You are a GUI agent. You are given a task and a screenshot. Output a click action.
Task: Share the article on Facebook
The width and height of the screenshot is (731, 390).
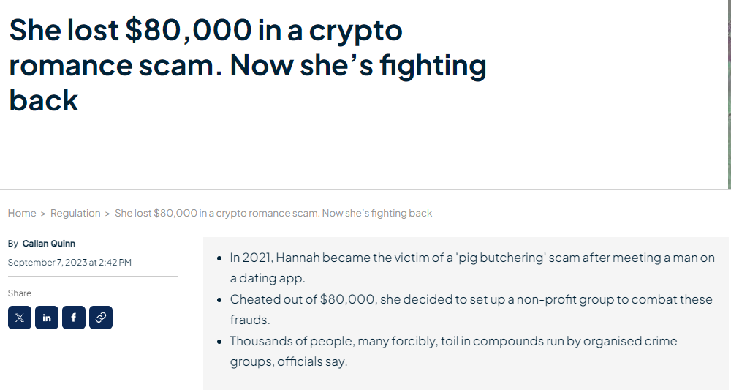[74, 318]
